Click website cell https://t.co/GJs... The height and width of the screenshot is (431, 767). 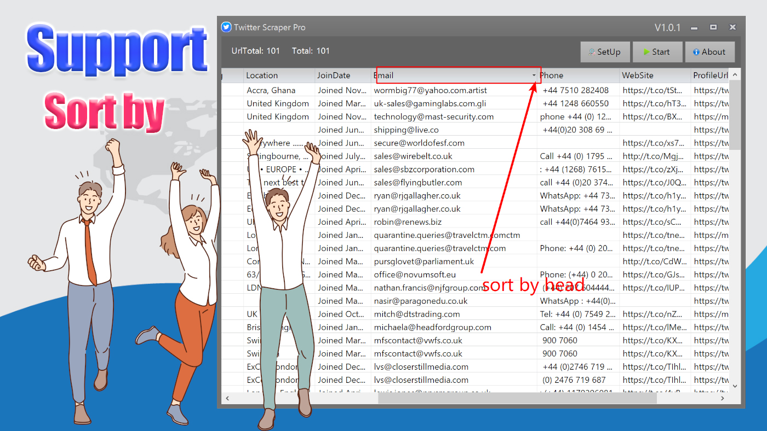pos(654,274)
